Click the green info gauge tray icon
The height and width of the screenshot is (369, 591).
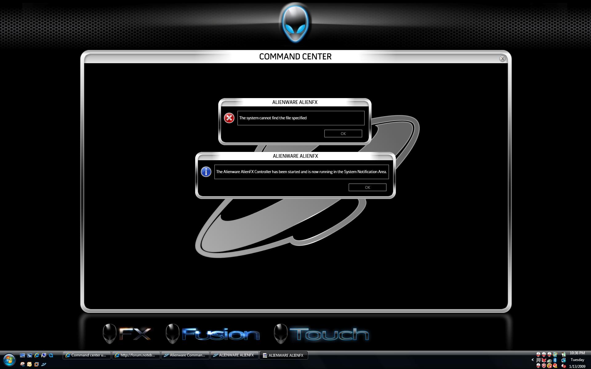pyautogui.click(x=549, y=360)
